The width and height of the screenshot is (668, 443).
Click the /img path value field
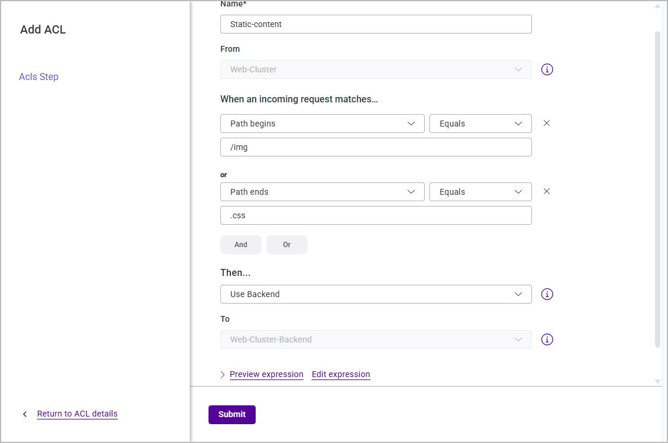pyautogui.click(x=376, y=147)
